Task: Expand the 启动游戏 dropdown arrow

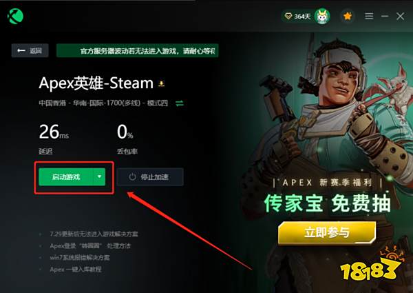Action: tap(99, 176)
